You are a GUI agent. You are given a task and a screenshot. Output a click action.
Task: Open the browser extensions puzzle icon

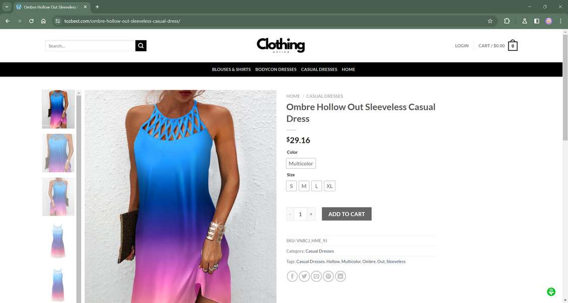[x=507, y=21]
